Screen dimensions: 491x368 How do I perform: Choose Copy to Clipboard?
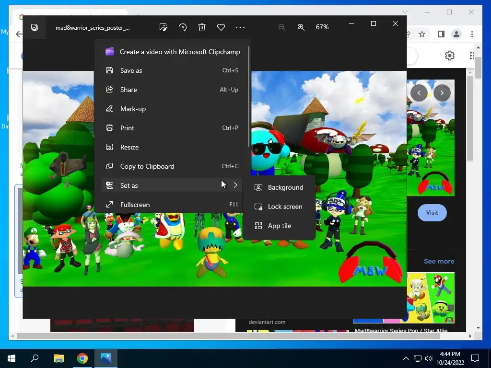[172, 166]
